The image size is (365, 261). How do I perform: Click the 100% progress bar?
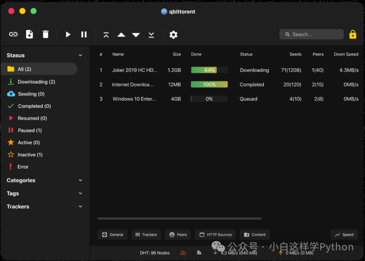[x=209, y=85]
